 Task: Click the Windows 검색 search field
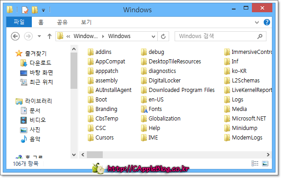coord(220,36)
